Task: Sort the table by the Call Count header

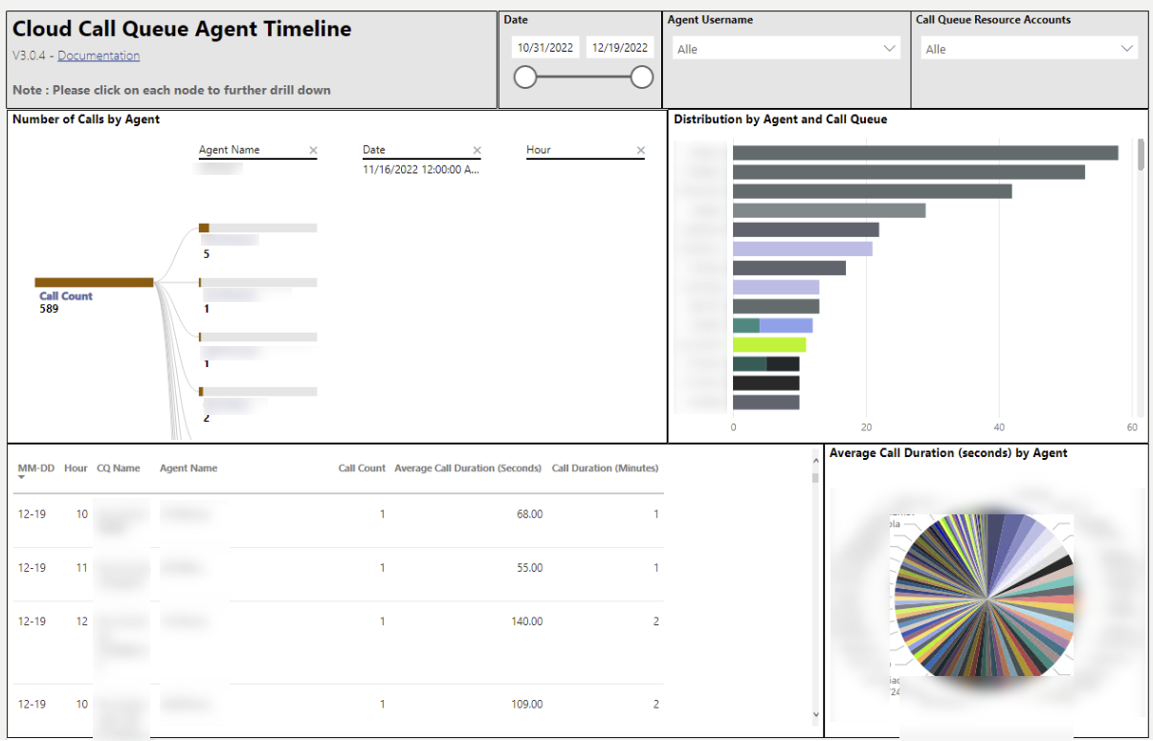Action: 362,468
